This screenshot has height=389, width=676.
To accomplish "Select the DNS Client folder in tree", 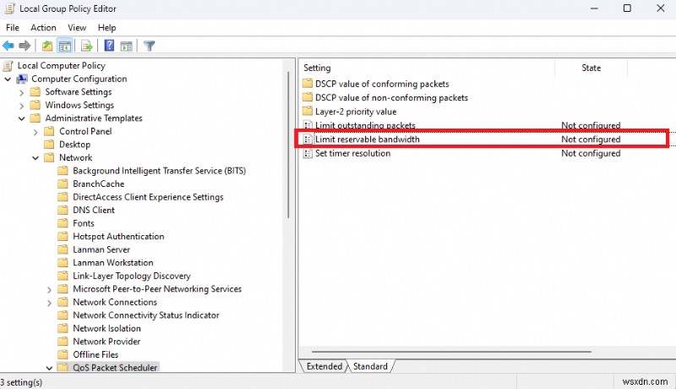I will 93,211.
